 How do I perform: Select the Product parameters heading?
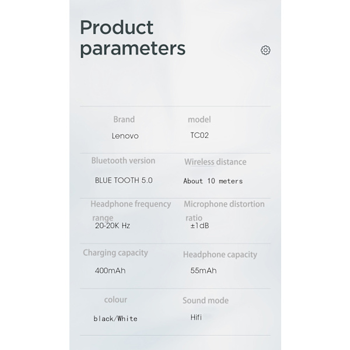[132, 37]
